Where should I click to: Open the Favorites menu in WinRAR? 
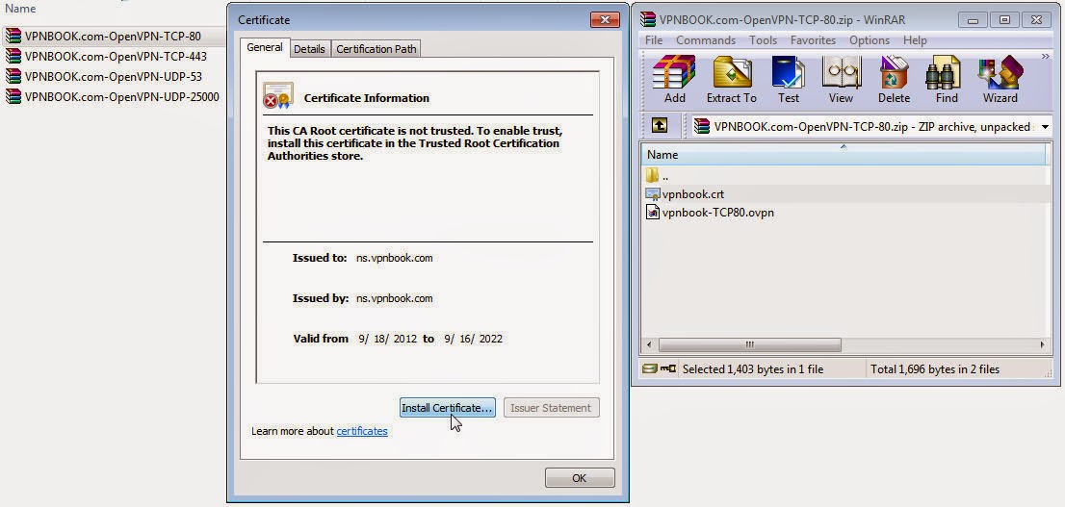coord(813,40)
